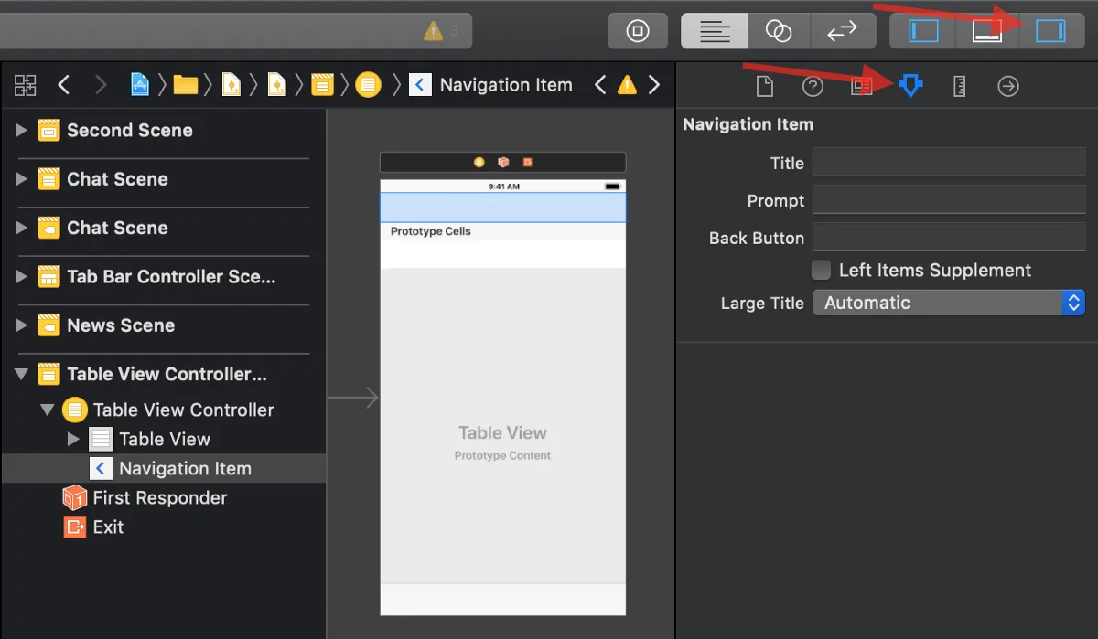1098x639 pixels.
Task: Enable Left Items Supplement checkbox
Action: [822, 270]
